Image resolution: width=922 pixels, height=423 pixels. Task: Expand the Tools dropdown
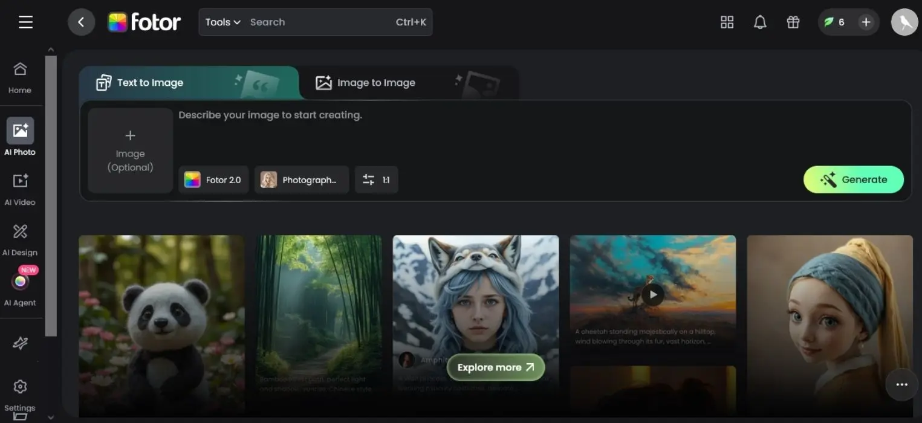click(x=222, y=22)
